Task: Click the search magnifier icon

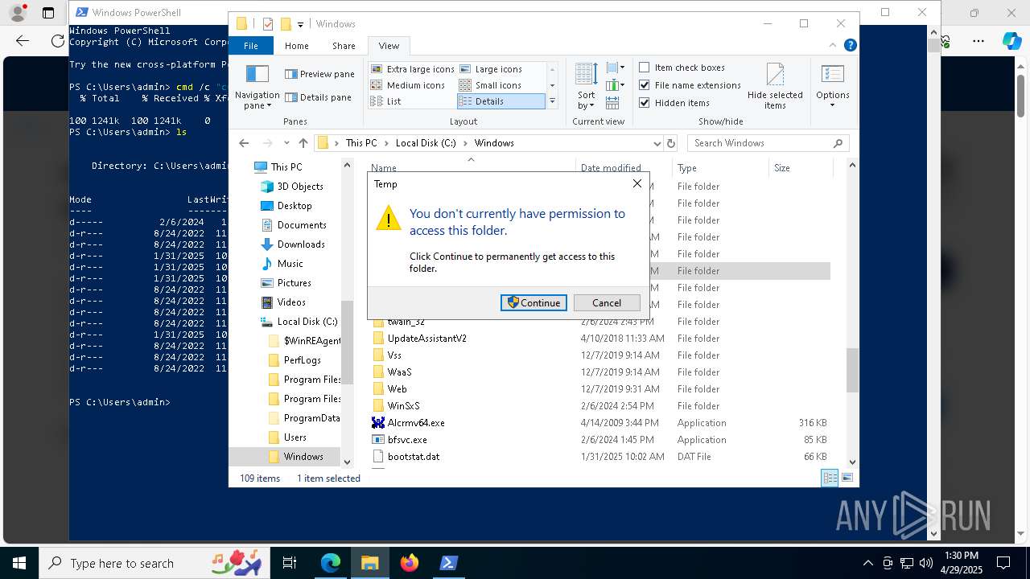Action: 838,143
